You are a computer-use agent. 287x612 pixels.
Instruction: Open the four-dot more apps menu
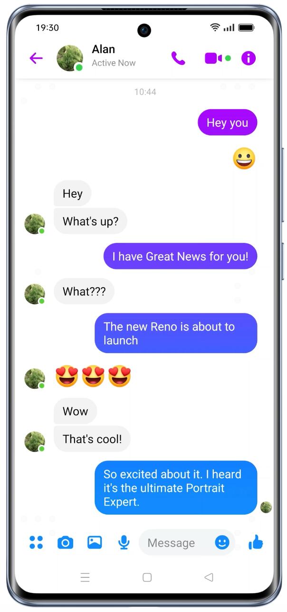(36, 542)
